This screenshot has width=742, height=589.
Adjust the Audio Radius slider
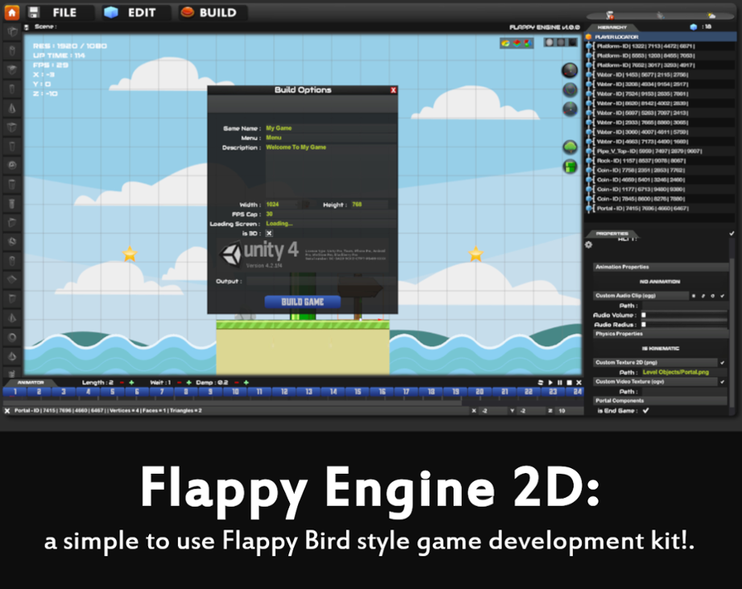click(684, 324)
